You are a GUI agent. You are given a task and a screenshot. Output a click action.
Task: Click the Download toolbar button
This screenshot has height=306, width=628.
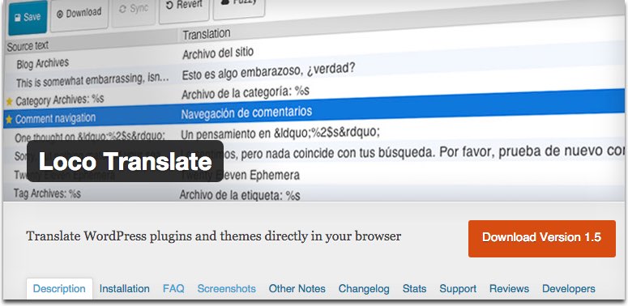coord(79,14)
